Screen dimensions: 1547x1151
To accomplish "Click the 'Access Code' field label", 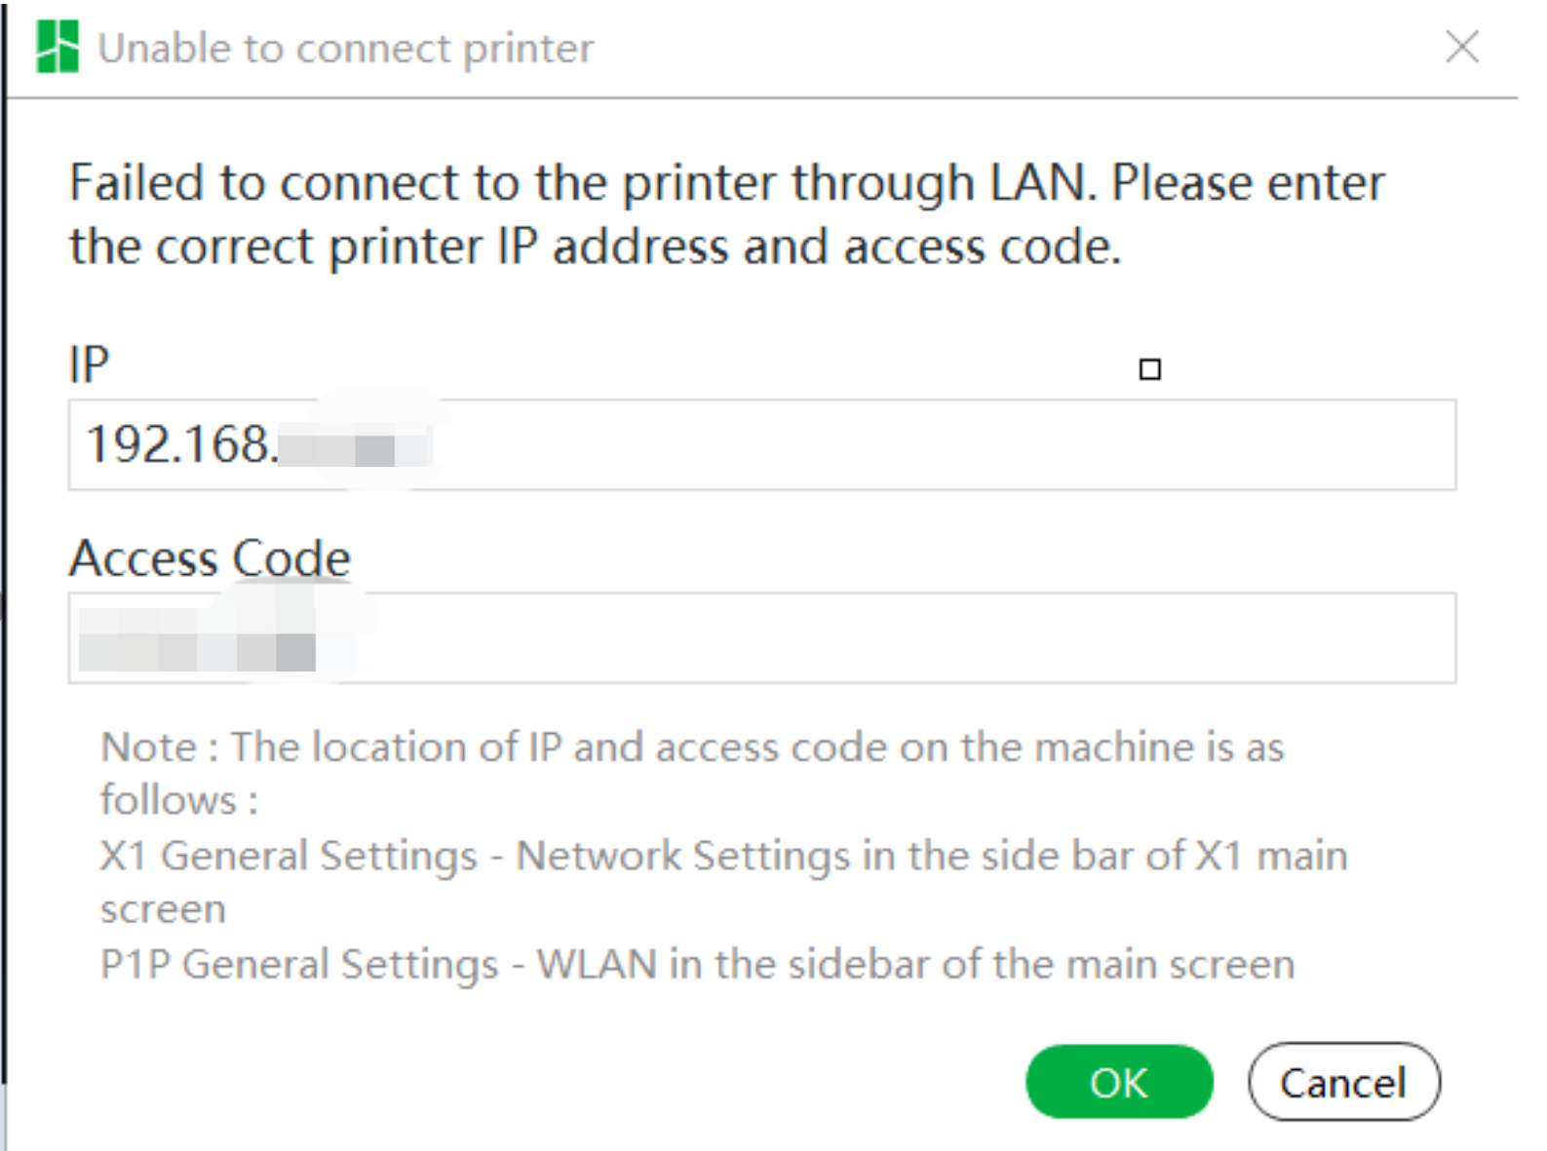I will [x=210, y=558].
